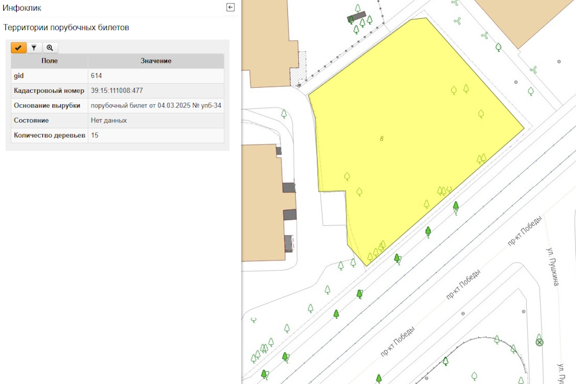Screen dimensions: 576x384
Task: Collapse the Инфоклик panel with arrow icon
Action: 230,8
